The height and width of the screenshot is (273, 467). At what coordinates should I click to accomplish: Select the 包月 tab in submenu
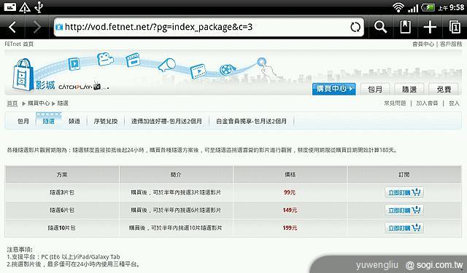(x=23, y=121)
